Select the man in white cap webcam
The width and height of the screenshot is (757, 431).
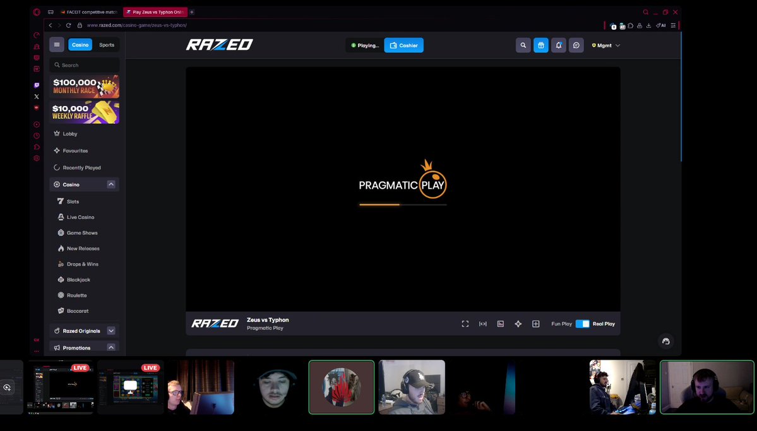412,387
